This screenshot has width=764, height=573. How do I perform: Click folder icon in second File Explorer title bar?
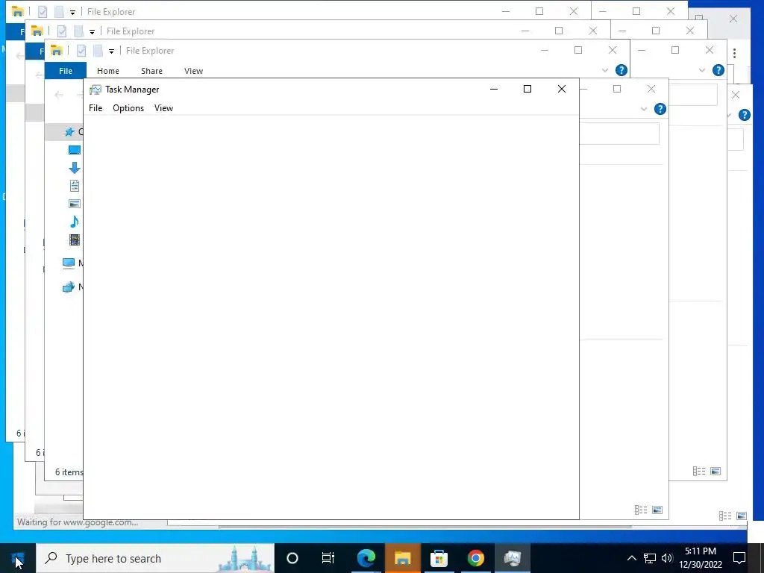(x=37, y=31)
